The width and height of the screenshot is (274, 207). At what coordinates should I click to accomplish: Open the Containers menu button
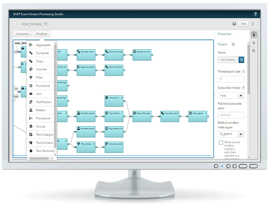click(22, 34)
